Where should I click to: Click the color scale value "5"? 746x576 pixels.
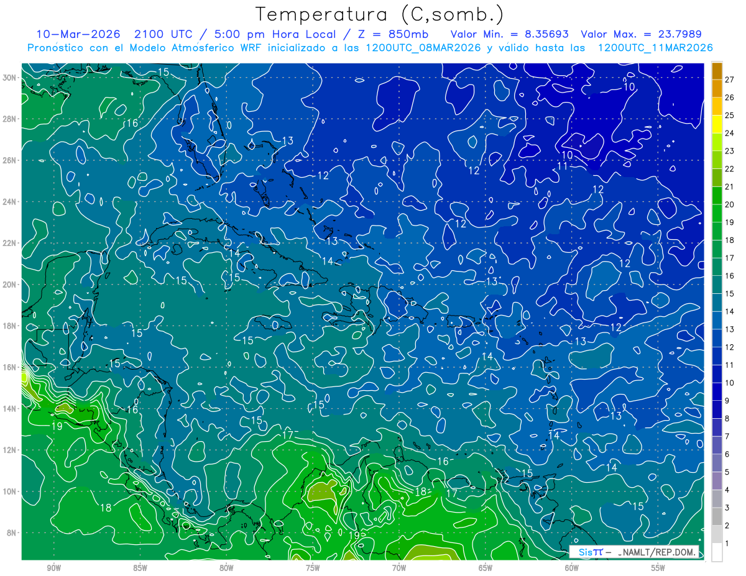pyautogui.click(x=727, y=472)
